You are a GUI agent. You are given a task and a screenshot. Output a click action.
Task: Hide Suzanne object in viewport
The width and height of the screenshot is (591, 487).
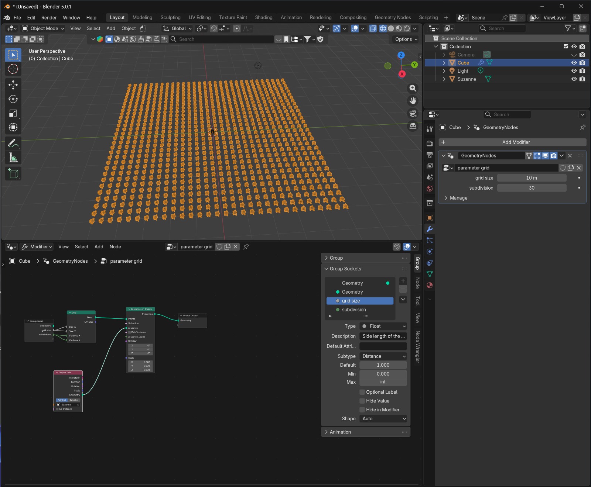click(574, 79)
